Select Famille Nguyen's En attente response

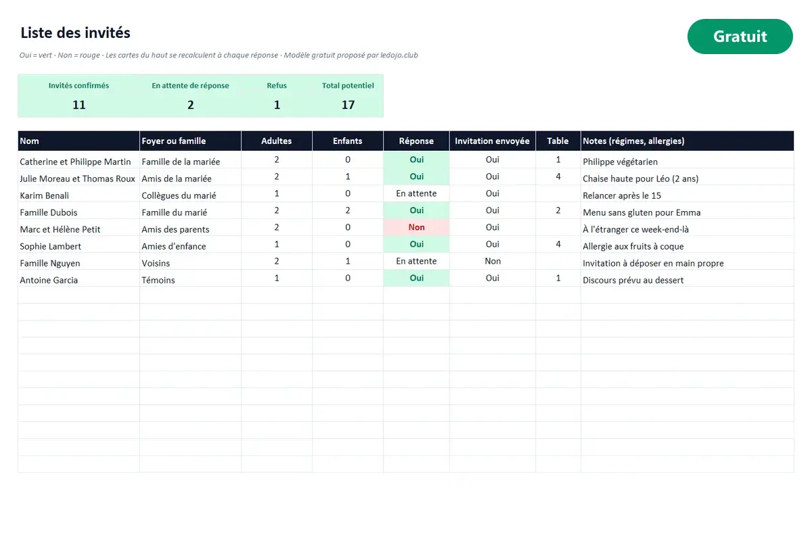click(416, 261)
